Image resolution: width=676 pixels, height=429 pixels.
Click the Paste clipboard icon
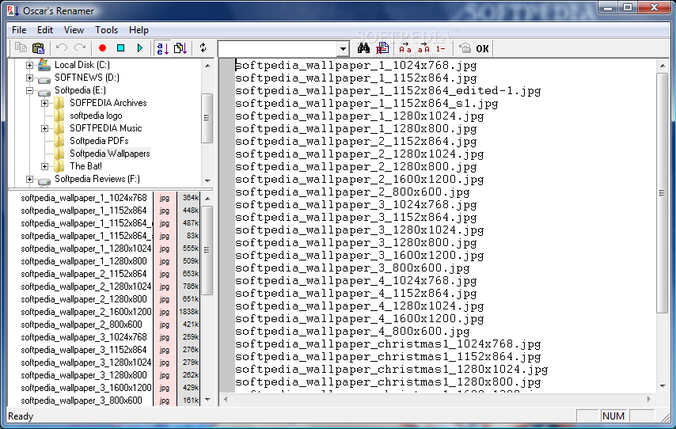click(38, 47)
